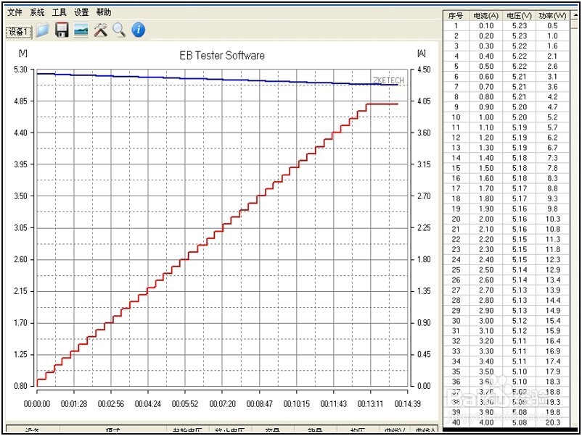Click the [V] axis unit label

[23, 54]
